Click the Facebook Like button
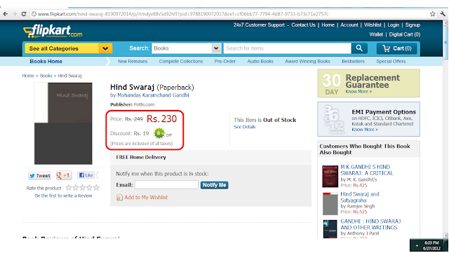This screenshot has width=449, height=253. click(x=86, y=175)
